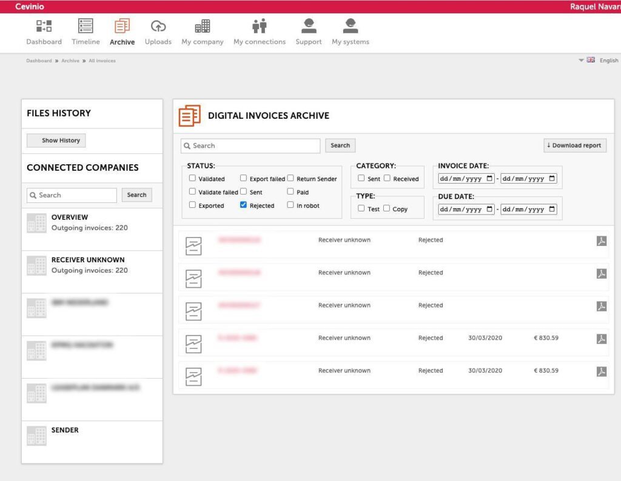Check the Received category checkbox
The width and height of the screenshot is (621, 481).
click(387, 178)
